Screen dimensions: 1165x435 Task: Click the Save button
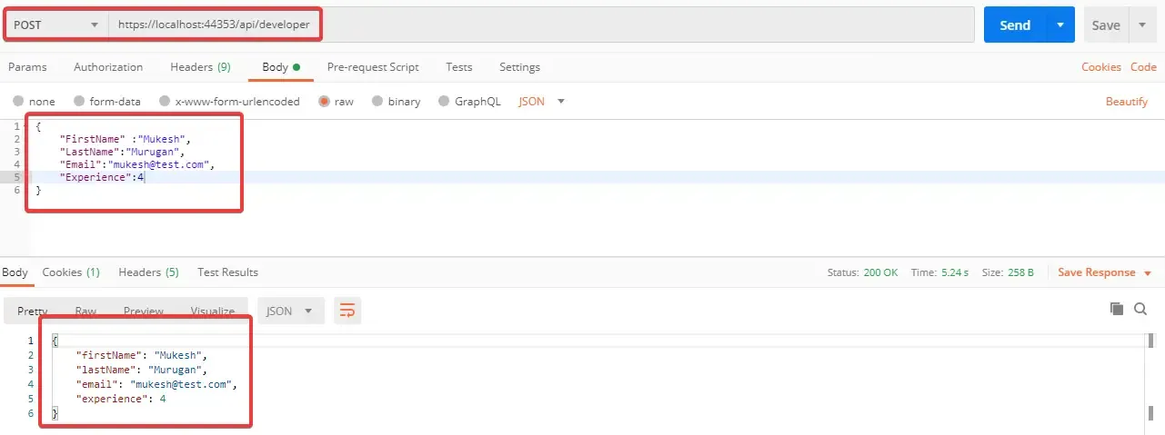(1106, 25)
